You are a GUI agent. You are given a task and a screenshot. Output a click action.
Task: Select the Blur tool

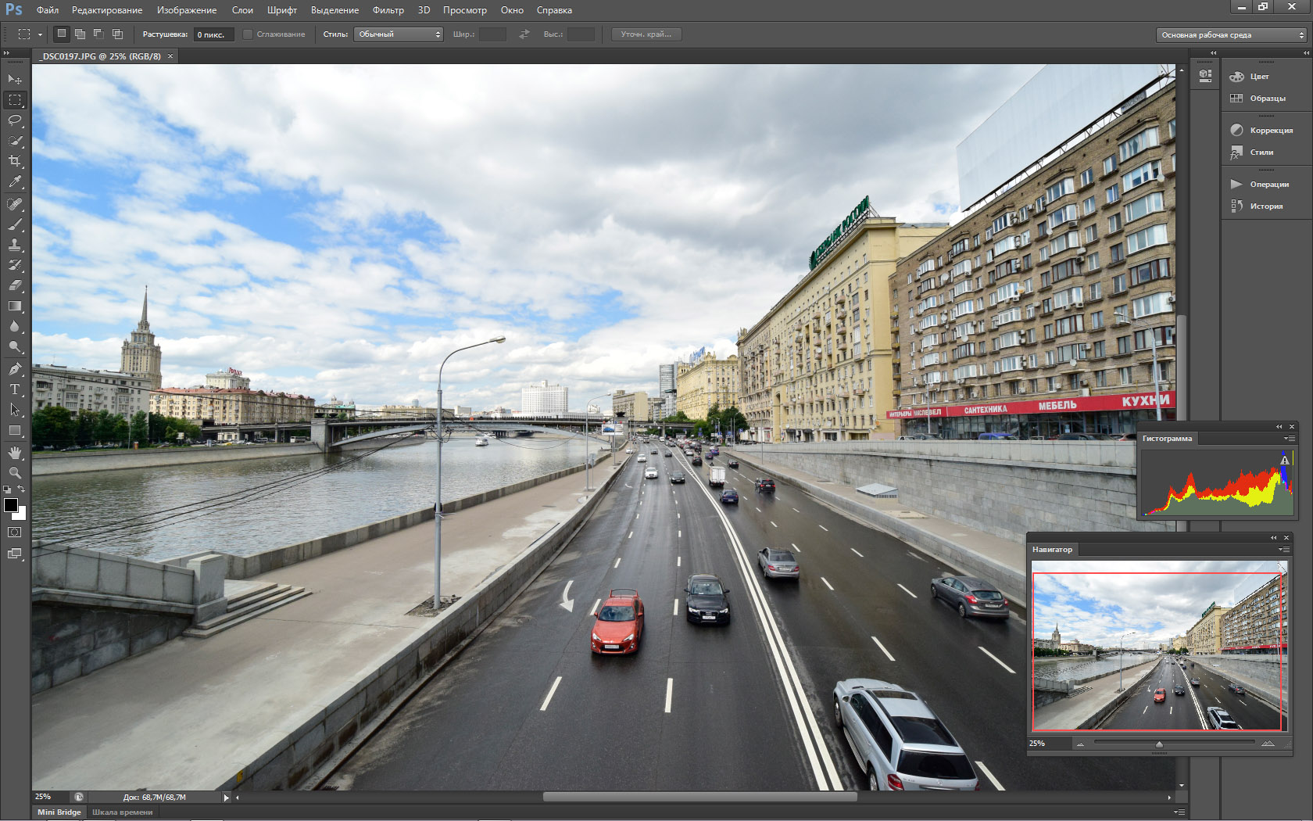point(15,326)
